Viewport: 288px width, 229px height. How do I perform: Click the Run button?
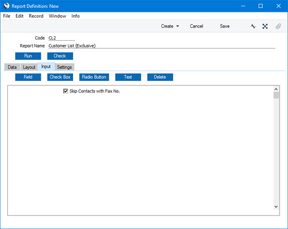pos(28,56)
